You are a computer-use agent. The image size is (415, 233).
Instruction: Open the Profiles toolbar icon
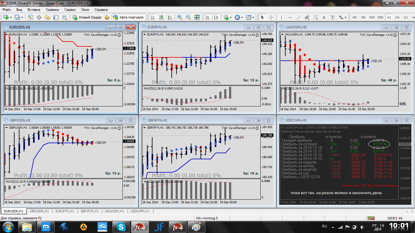point(17,17)
